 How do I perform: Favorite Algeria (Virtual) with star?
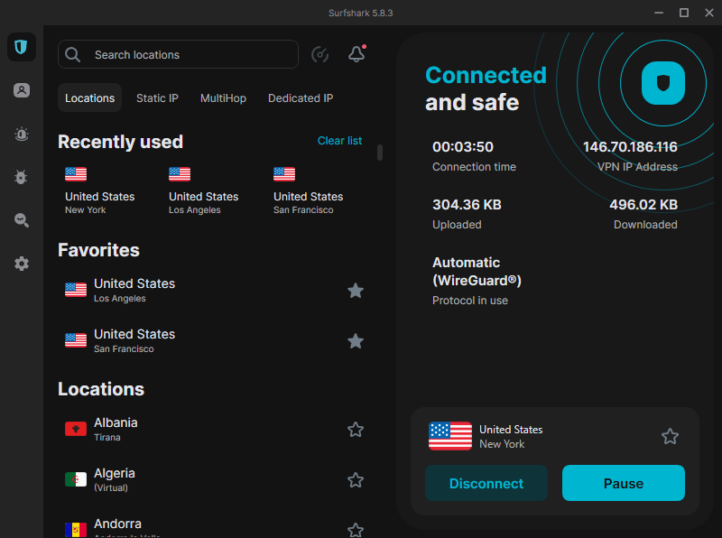[x=356, y=480]
